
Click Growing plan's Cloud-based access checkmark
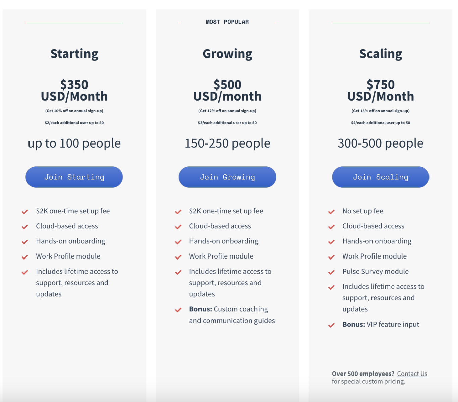178,227
